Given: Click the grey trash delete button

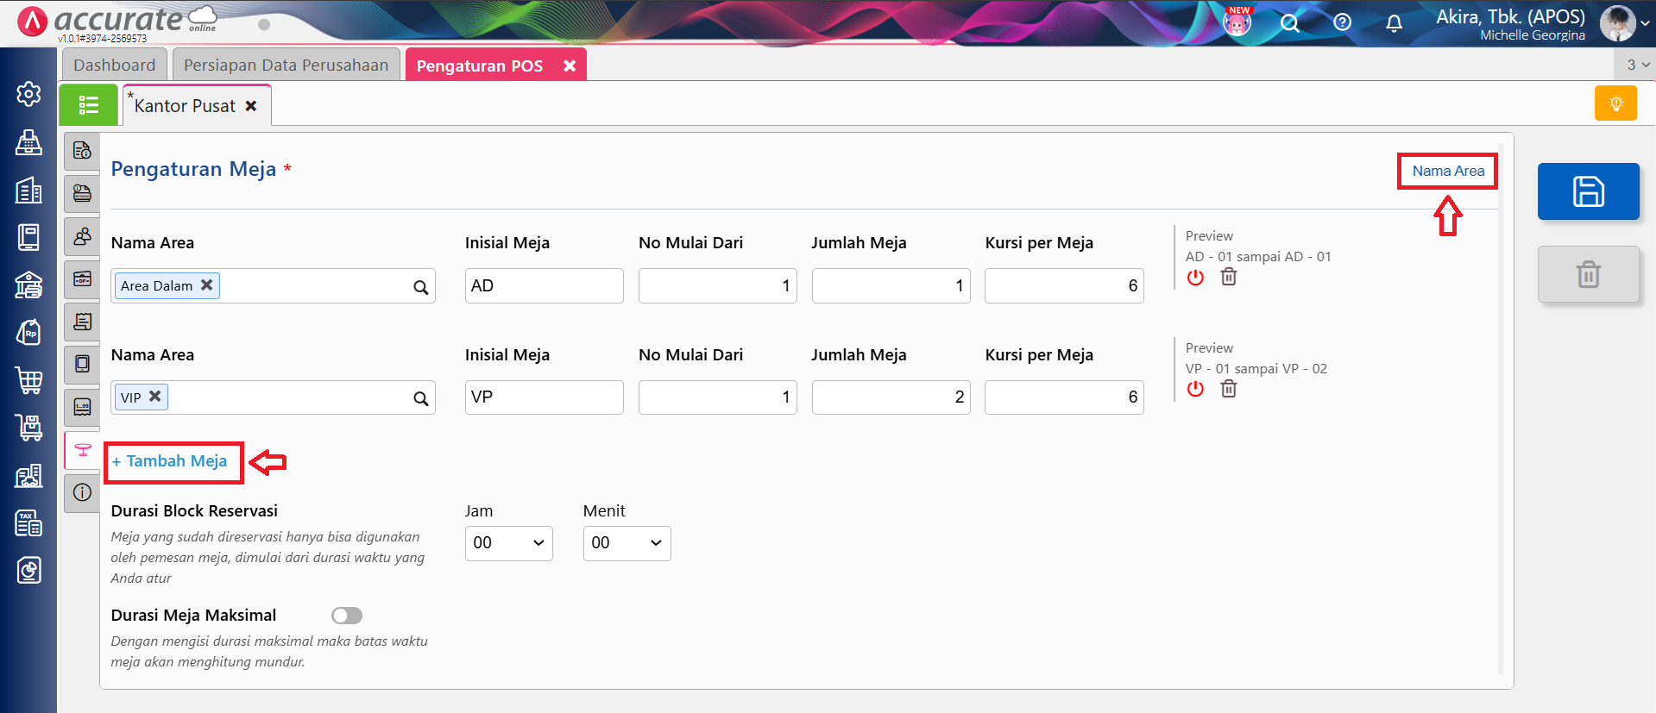Looking at the screenshot, I should click(1588, 275).
